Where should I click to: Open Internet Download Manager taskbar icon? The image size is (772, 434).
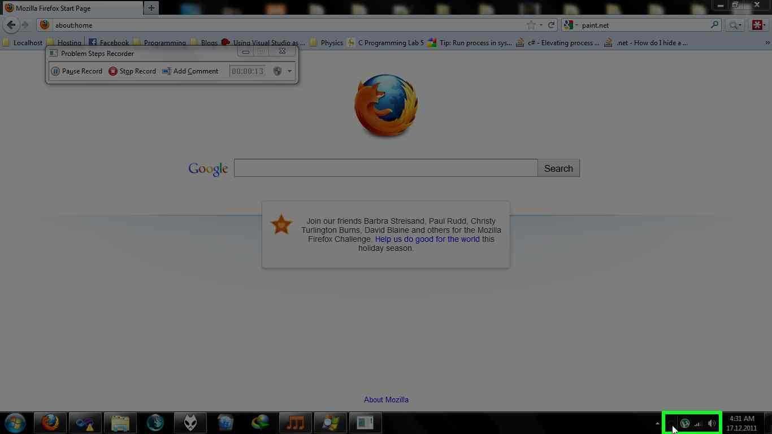(261, 423)
